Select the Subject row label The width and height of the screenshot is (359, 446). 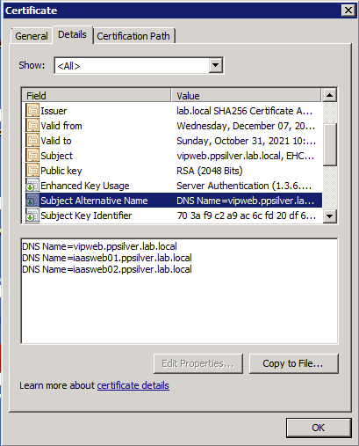(56, 156)
